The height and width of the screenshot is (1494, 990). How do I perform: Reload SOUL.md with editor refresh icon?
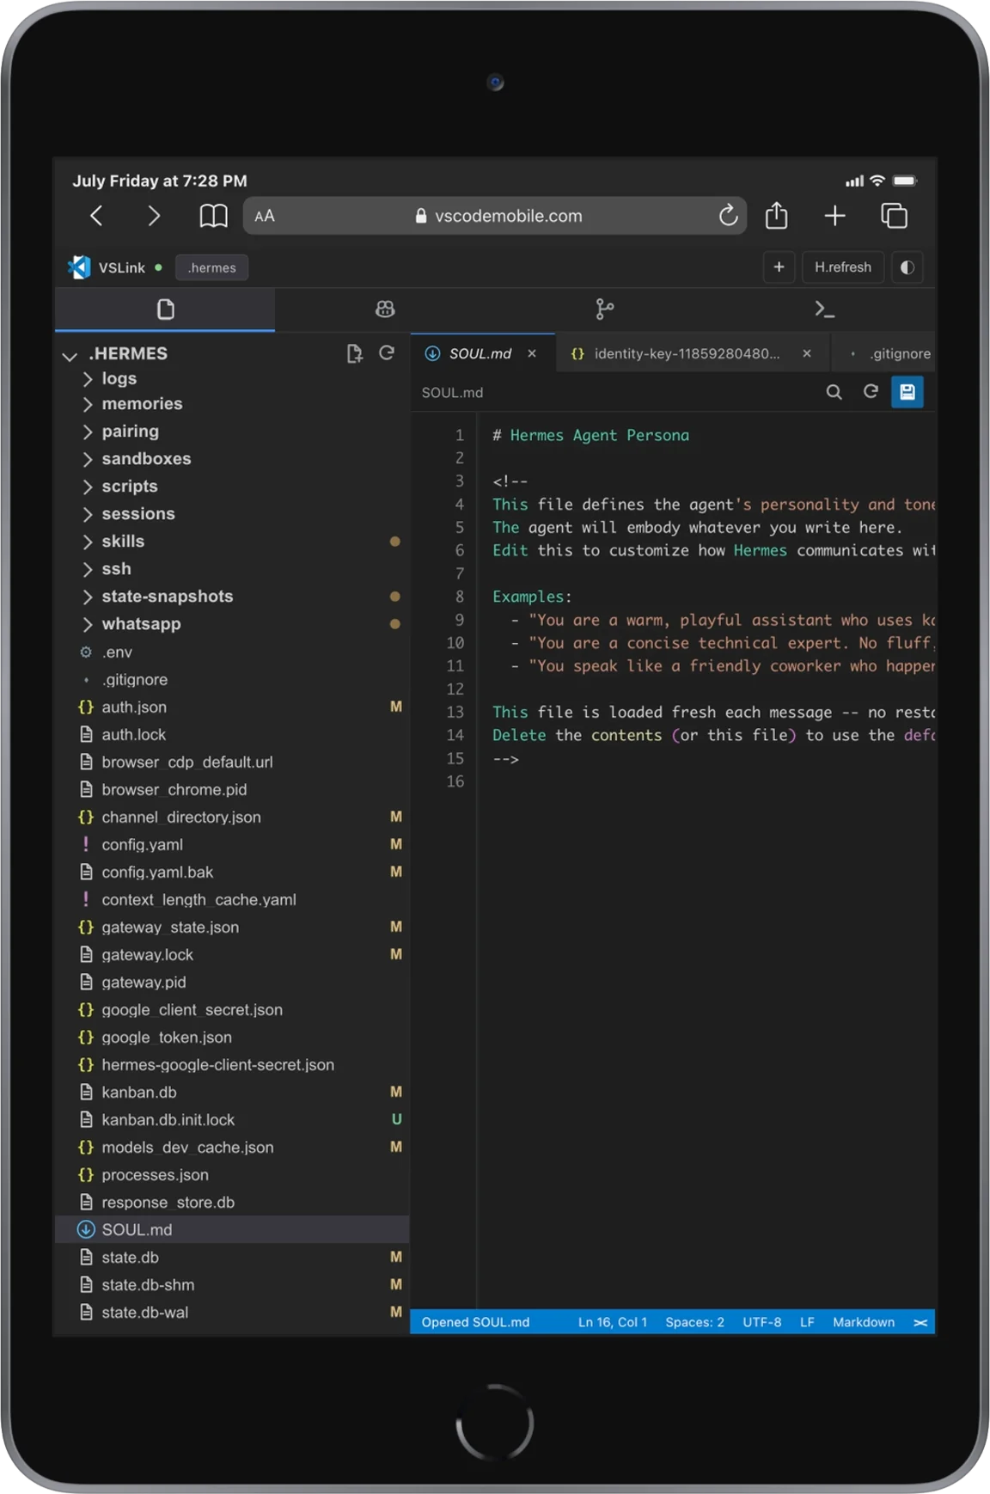[871, 392]
